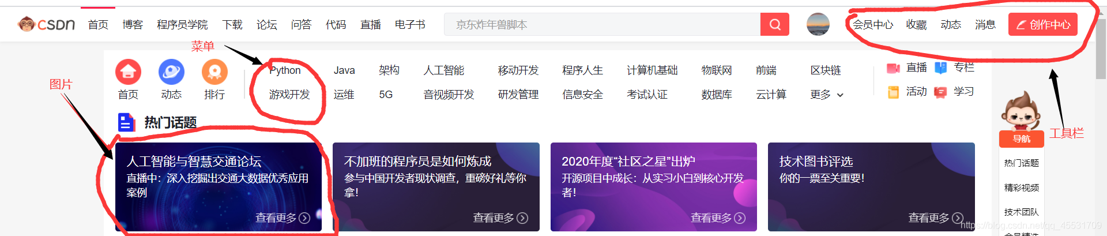
Task: Select the 人工智能 category
Action: click(x=444, y=70)
